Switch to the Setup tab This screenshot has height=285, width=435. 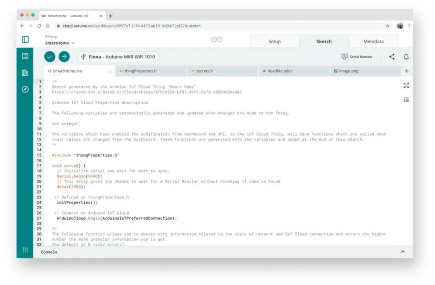point(274,41)
